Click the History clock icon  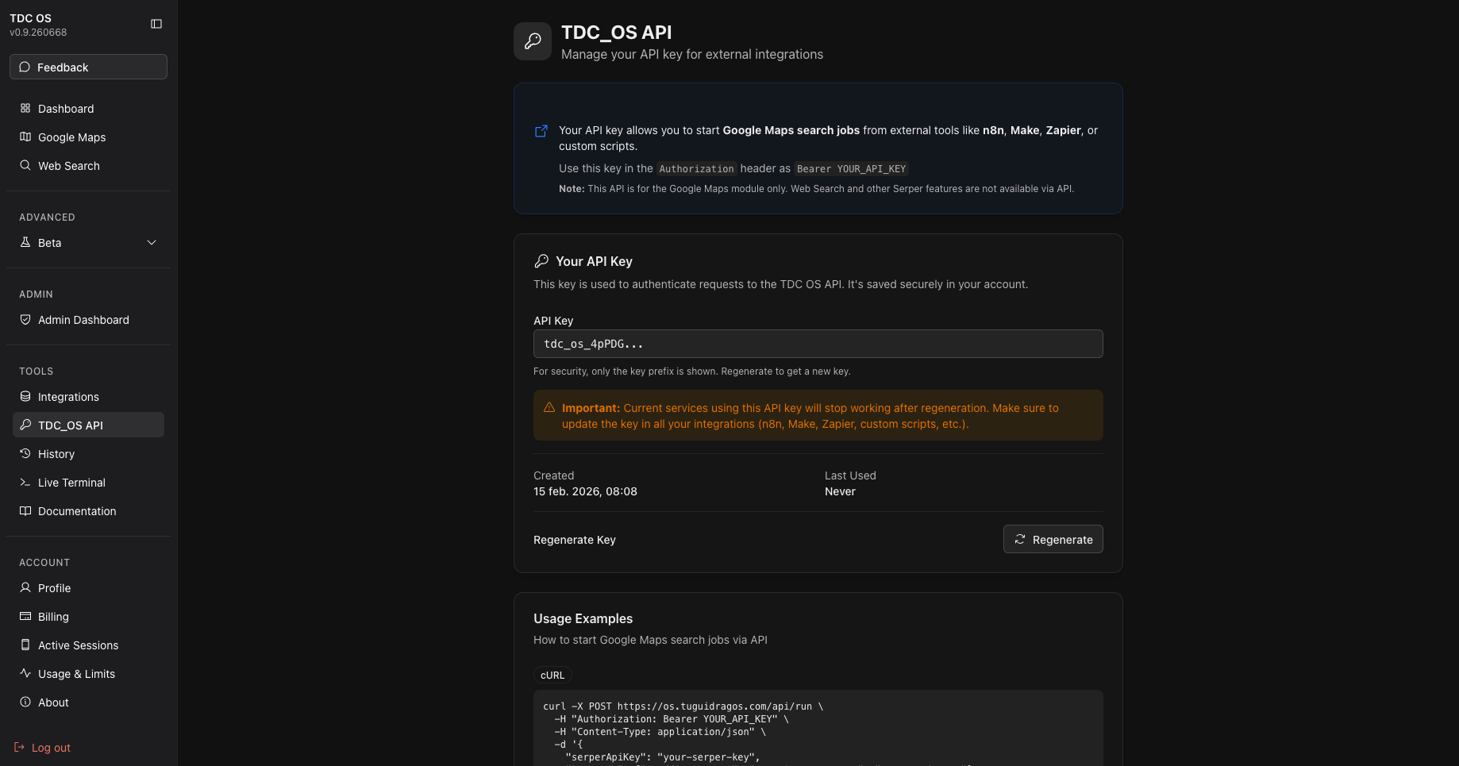click(x=25, y=453)
